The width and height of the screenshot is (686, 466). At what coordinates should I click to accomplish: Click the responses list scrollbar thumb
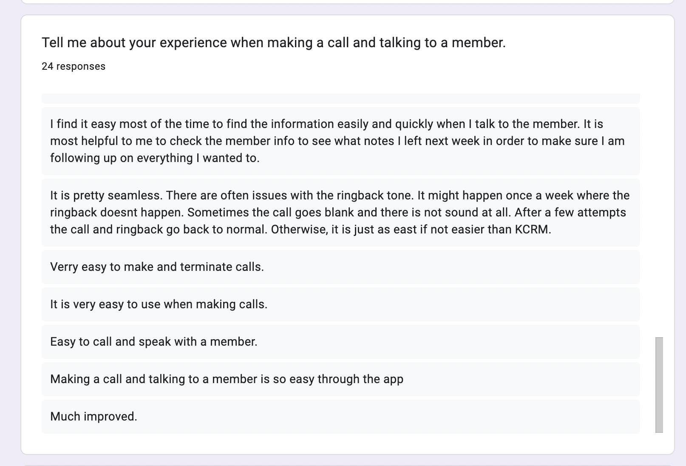coord(659,385)
